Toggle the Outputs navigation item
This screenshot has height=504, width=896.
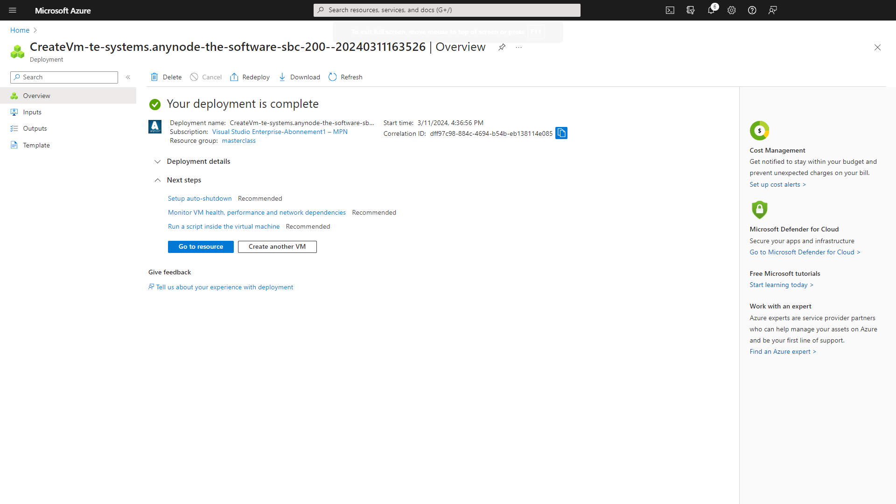(35, 128)
